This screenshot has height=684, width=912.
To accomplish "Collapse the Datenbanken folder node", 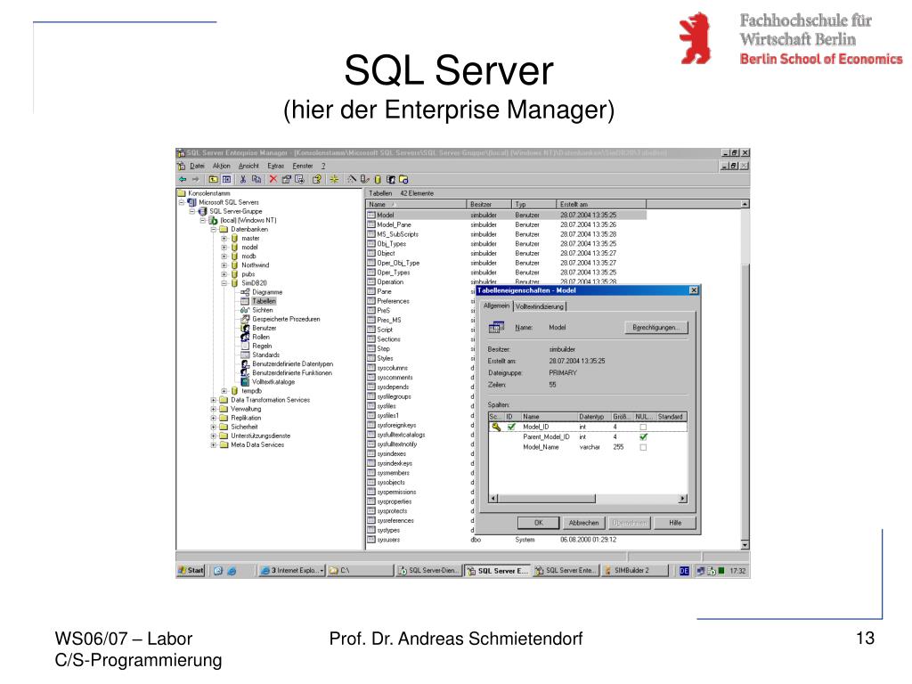I will point(214,229).
